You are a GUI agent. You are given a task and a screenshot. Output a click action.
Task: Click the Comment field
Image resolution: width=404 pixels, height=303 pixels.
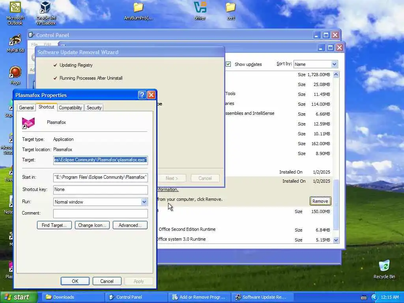(101, 213)
